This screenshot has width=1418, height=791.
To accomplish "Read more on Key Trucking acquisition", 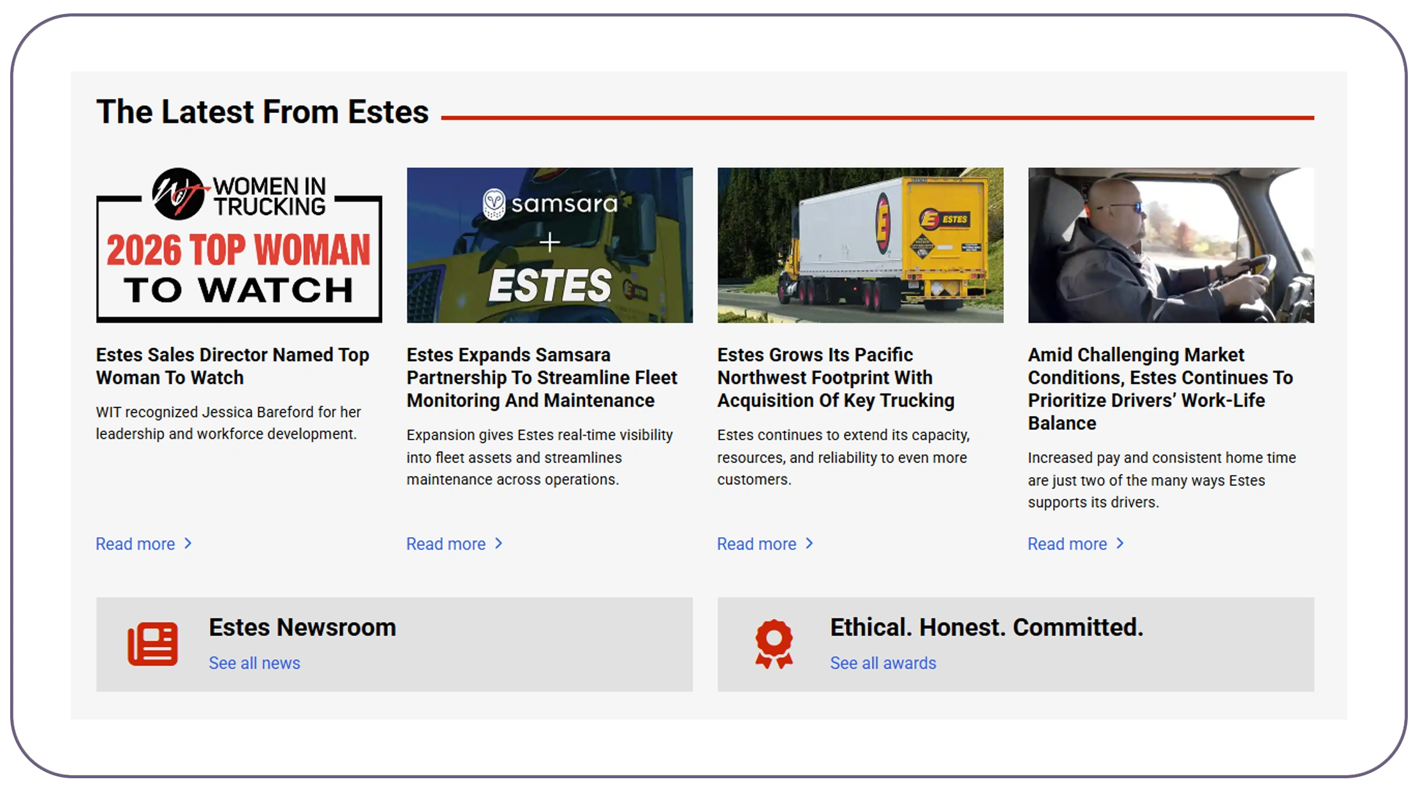I will click(757, 544).
